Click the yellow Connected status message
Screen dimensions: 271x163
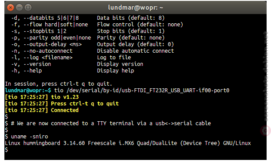point(65,110)
